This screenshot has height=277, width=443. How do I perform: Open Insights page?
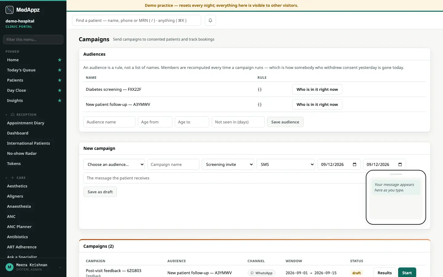[x=15, y=101]
